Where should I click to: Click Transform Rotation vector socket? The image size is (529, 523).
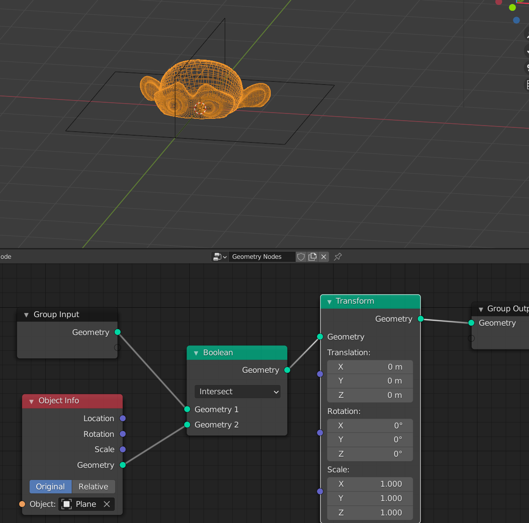(x=320, y=433)
